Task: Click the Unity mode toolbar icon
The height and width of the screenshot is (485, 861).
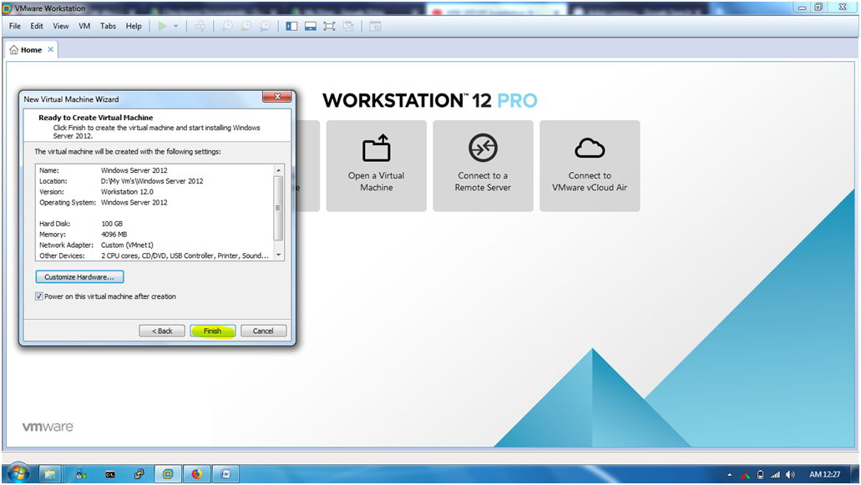Action: (x=348, y=26)
